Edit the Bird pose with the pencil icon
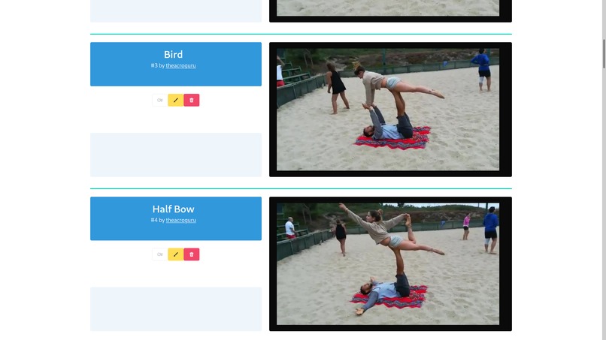The height and width of the screenshot is (340, 606). pos(175,101)
